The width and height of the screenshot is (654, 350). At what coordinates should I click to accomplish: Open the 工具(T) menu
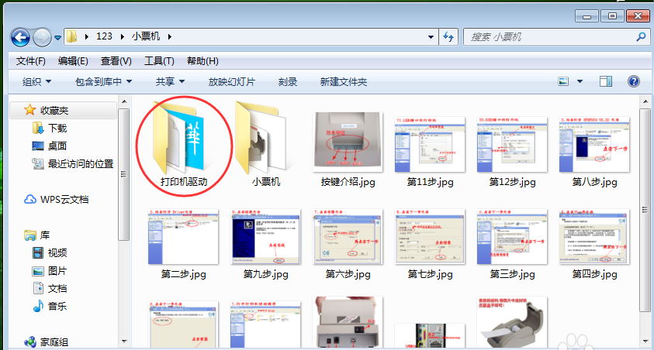pyautogui.click(x=159, y=61)
